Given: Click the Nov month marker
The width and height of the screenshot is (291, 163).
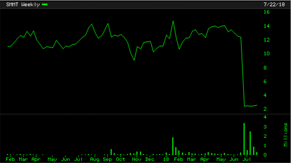Looking at the screenshot, I should (136, 159).
